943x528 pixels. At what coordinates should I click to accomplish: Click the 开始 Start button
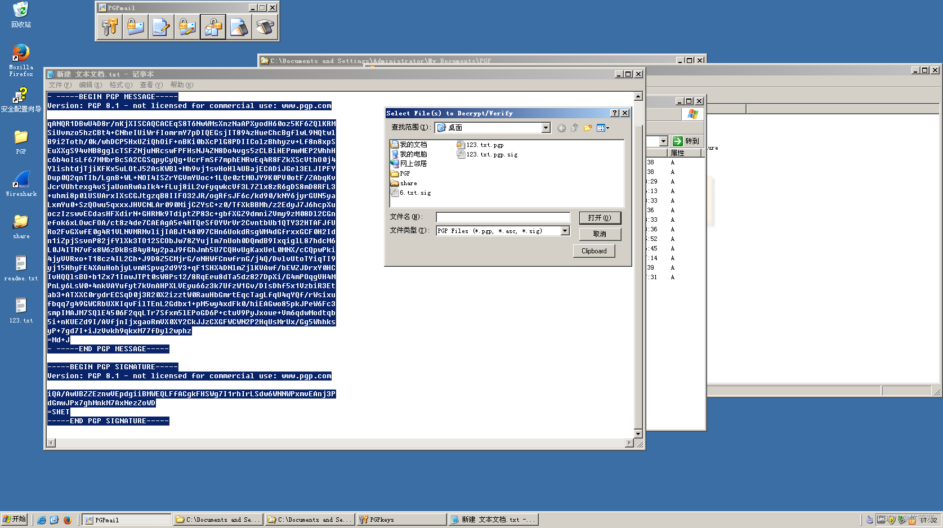15,520
